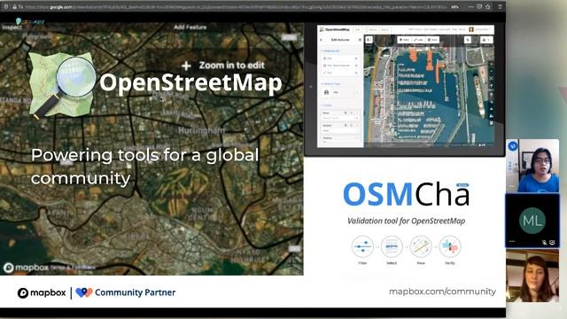
Task: Click the History tab in the OpenStreetMap header
Action: (x=373, y=29)
